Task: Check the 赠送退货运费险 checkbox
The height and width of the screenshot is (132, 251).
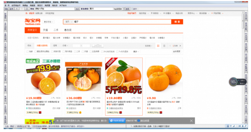Action: pyautogui.click(x=35, y=52)
